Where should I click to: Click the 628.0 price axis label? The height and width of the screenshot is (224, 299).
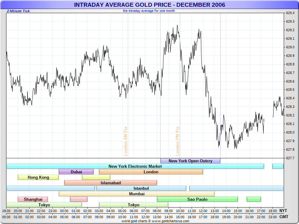click(290, 132)
